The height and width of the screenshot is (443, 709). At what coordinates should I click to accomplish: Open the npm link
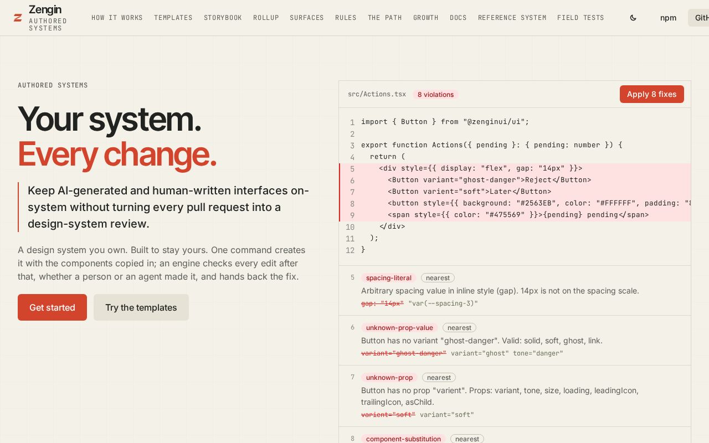tap(668, 18)
